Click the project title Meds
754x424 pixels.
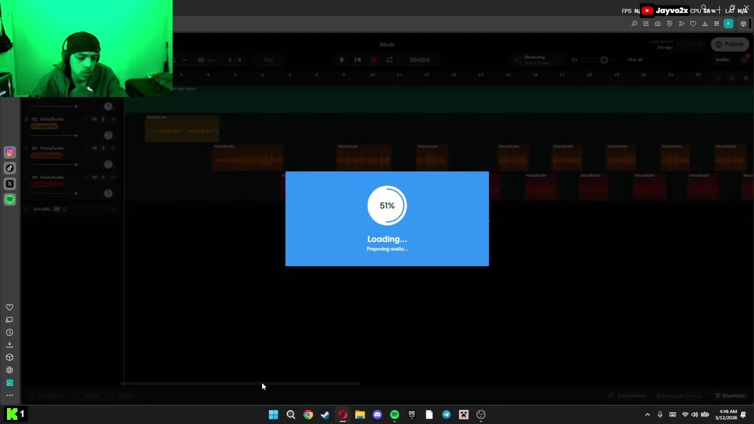pos(387,44)
